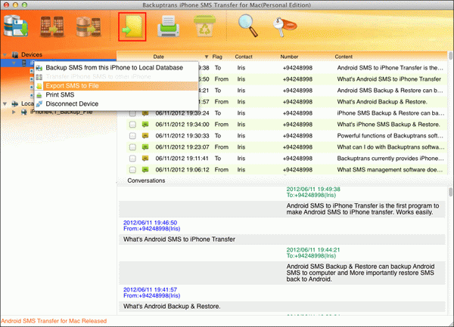Screen dimensions: 454x327
Task: Click the yellow message icon in the 19:39:24 row
Action: pos(145,113)
